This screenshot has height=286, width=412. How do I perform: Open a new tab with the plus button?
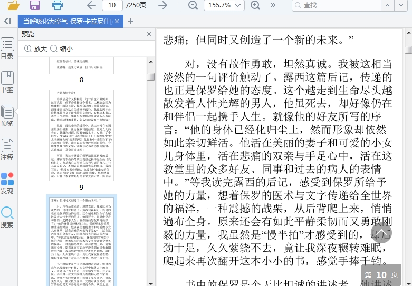pyautogui.click(x=131, y=21)
